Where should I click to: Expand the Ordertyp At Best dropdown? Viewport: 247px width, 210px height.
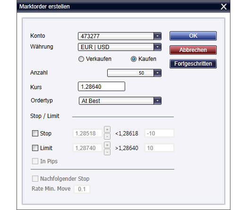(157, 101)
